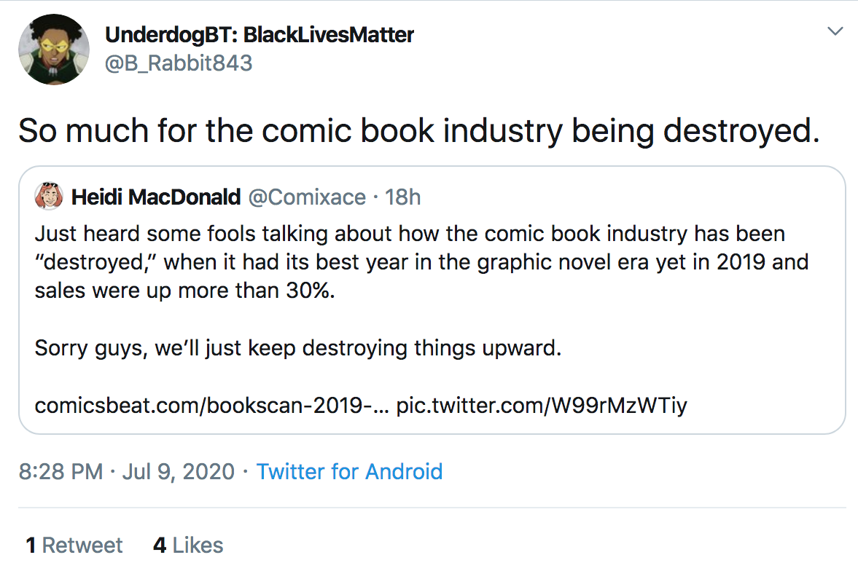858x579 pixels.
Task: Click the Twitter for Android source link
Action: point(349,471)
